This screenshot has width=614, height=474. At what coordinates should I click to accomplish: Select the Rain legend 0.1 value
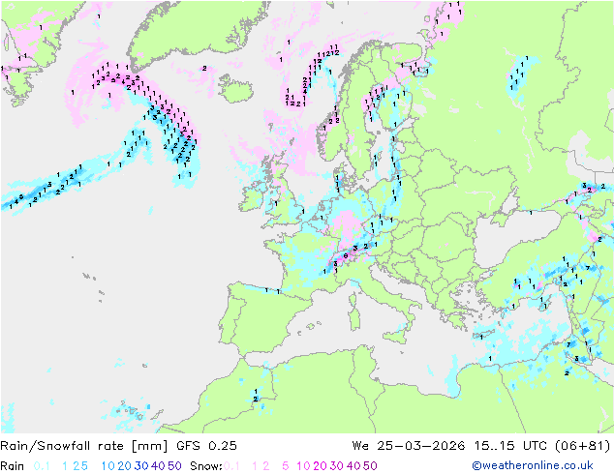pos(42,466)
